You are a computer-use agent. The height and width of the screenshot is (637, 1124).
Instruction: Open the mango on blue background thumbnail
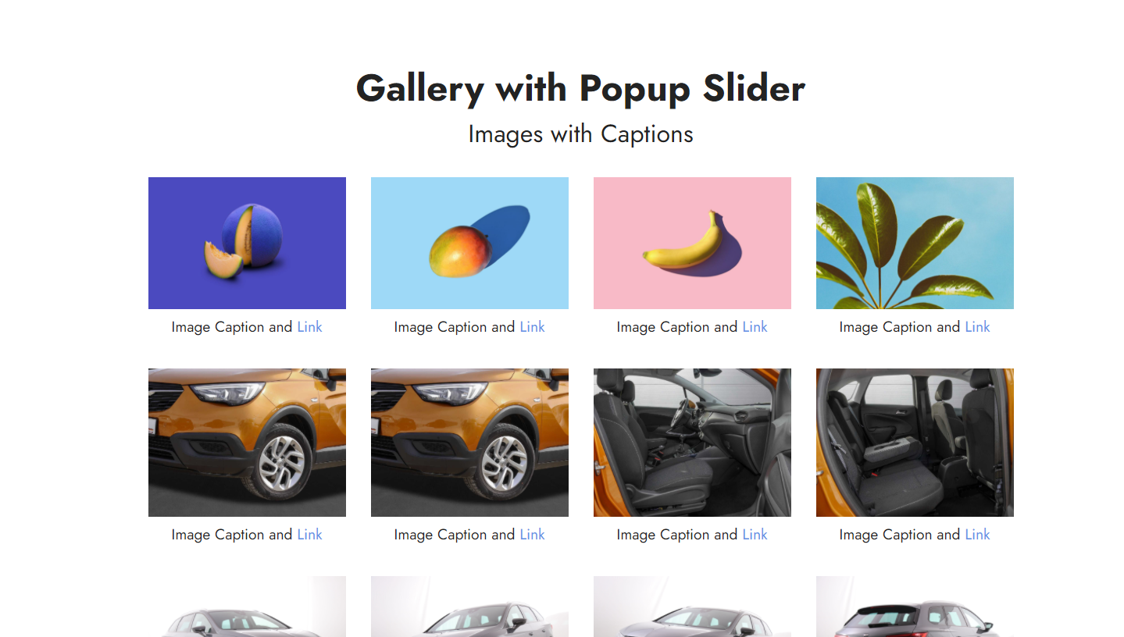pos(469,243)
